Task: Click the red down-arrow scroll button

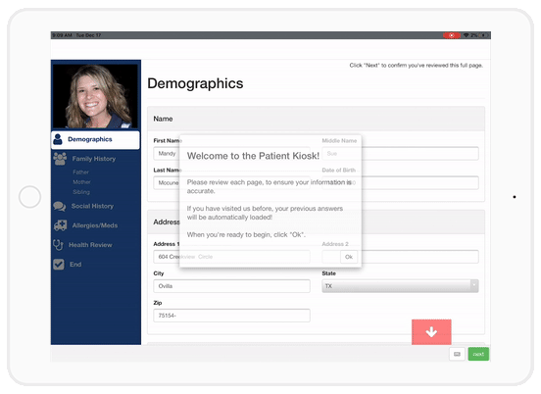Action: coord(431,332)
